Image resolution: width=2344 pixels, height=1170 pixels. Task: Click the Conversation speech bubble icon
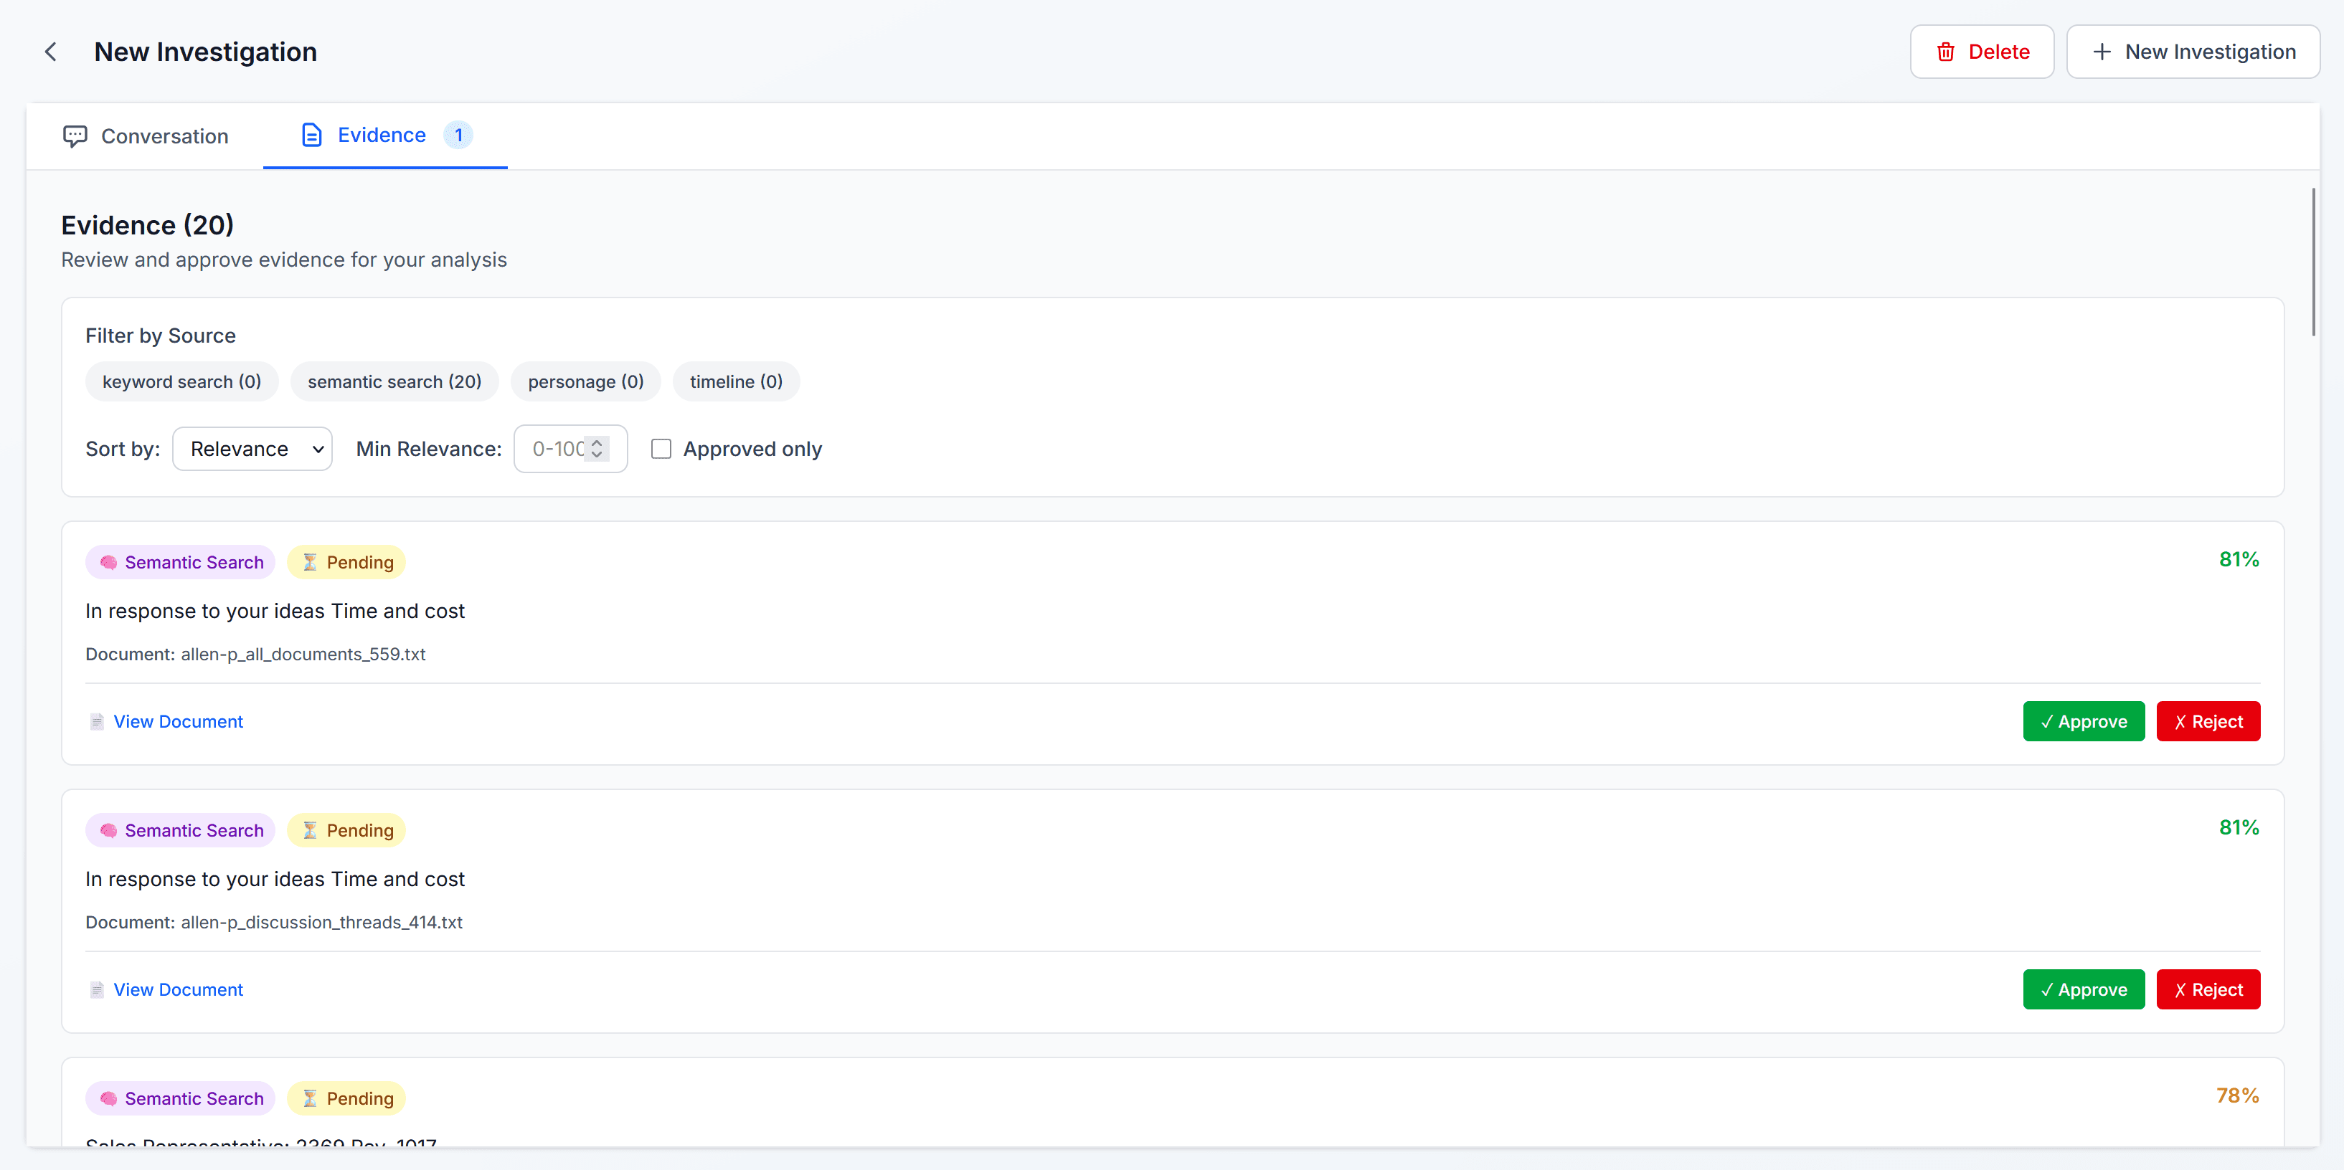(x=75, y=136)
